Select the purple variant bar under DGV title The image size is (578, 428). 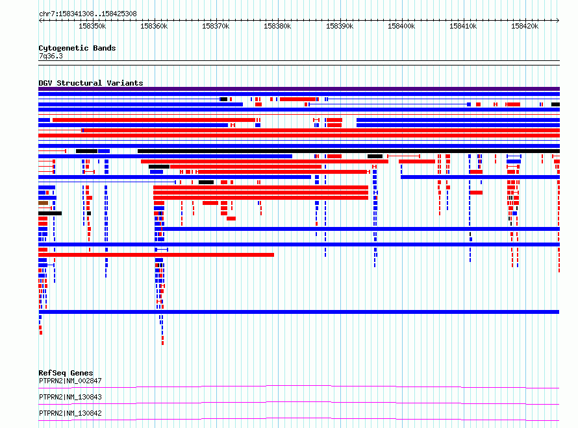299,89
